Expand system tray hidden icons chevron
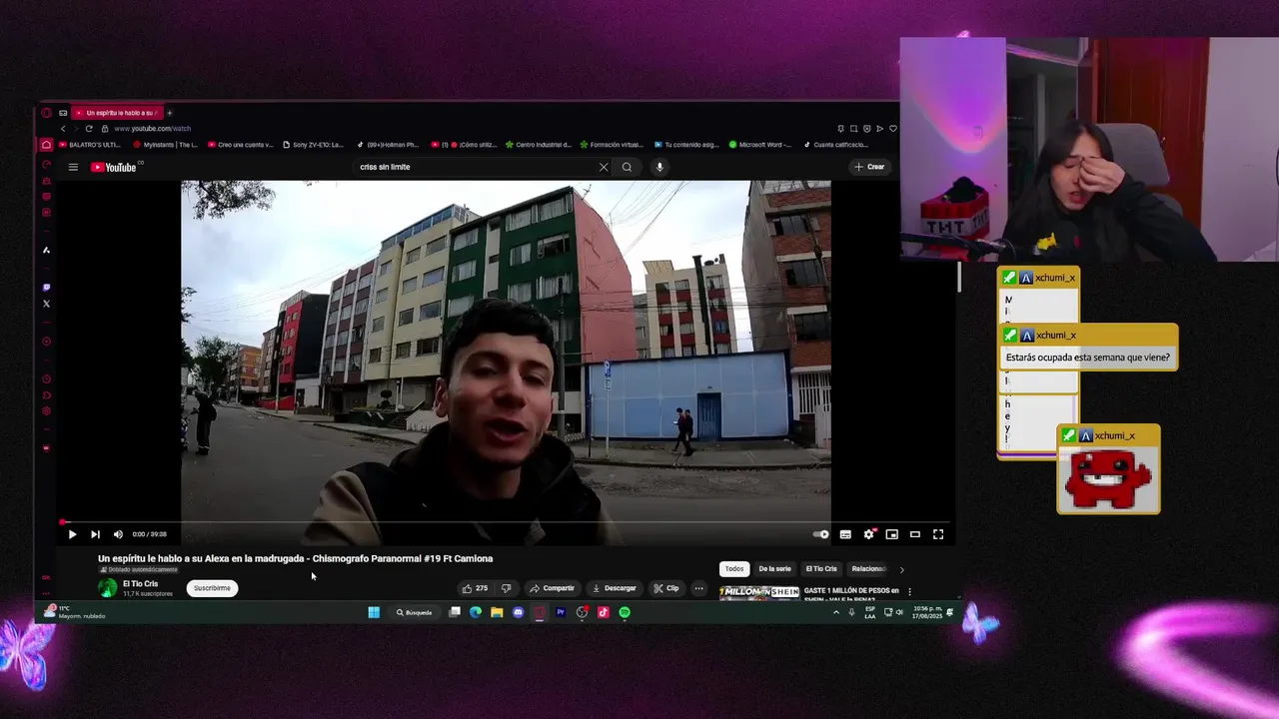Image resolution: width=1279 pixels, height=719 pixels. coord(836,612)
